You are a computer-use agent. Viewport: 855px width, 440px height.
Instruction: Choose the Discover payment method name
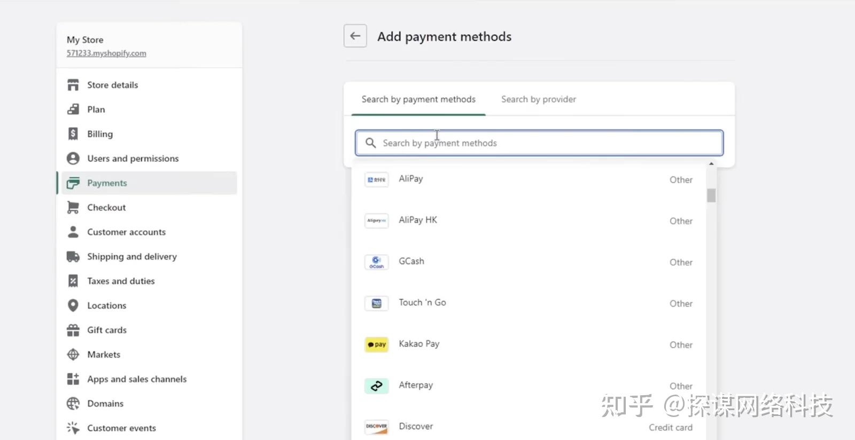coord(416,426)
